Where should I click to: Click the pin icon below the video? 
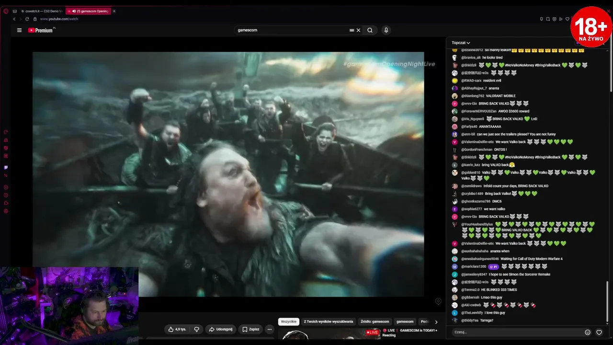[x=438, y=301]
